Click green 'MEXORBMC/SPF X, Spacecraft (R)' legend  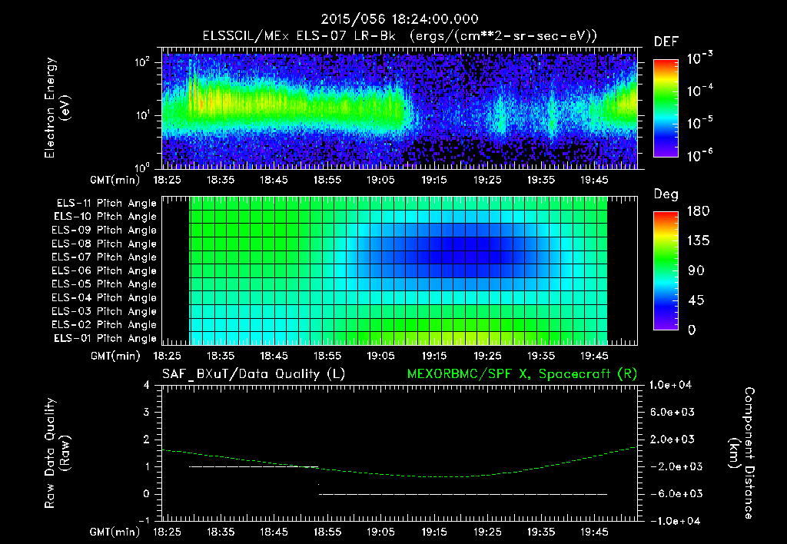coord(522,374)
